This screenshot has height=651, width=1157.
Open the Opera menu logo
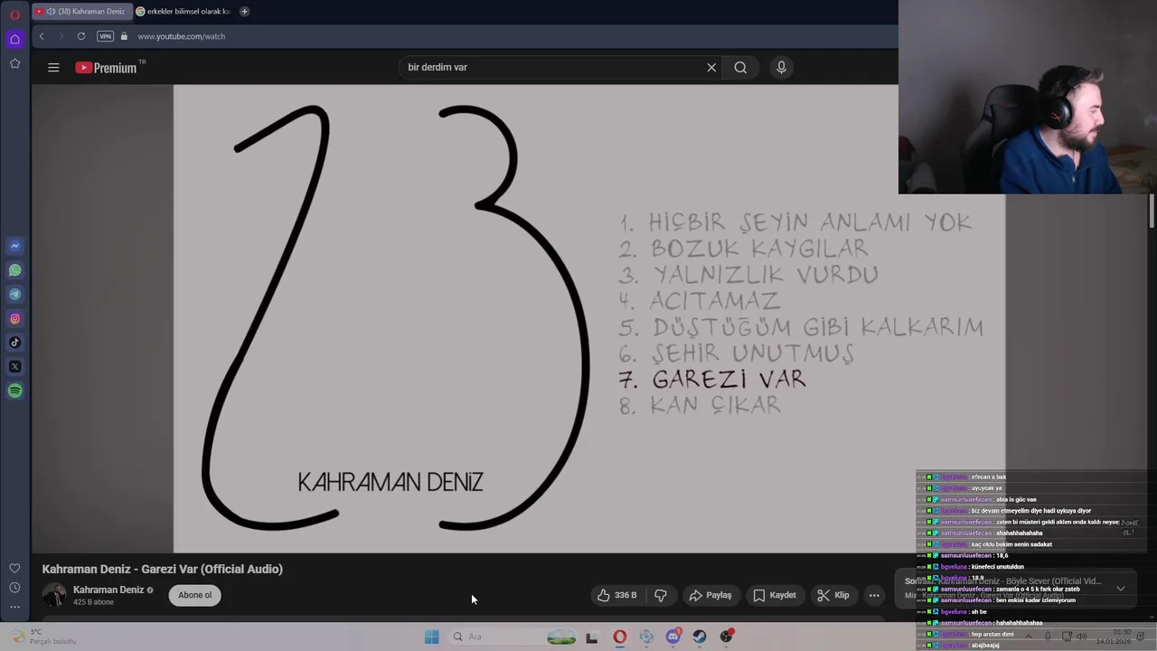coord(14,14)
